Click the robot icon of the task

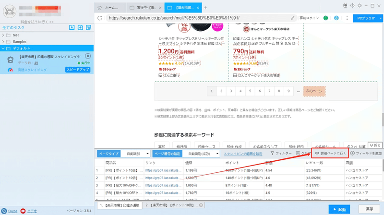pyautogui.click(x=10, y=60)
